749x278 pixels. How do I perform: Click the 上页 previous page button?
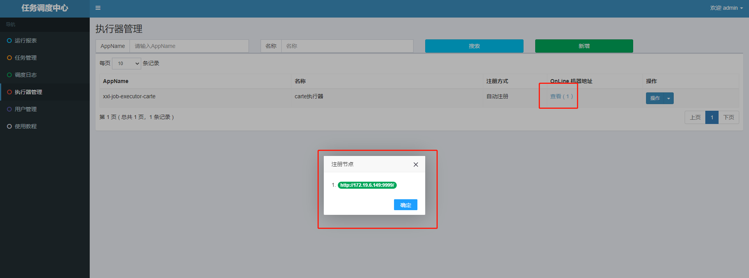pyautogui.click(x=695, y=117)
